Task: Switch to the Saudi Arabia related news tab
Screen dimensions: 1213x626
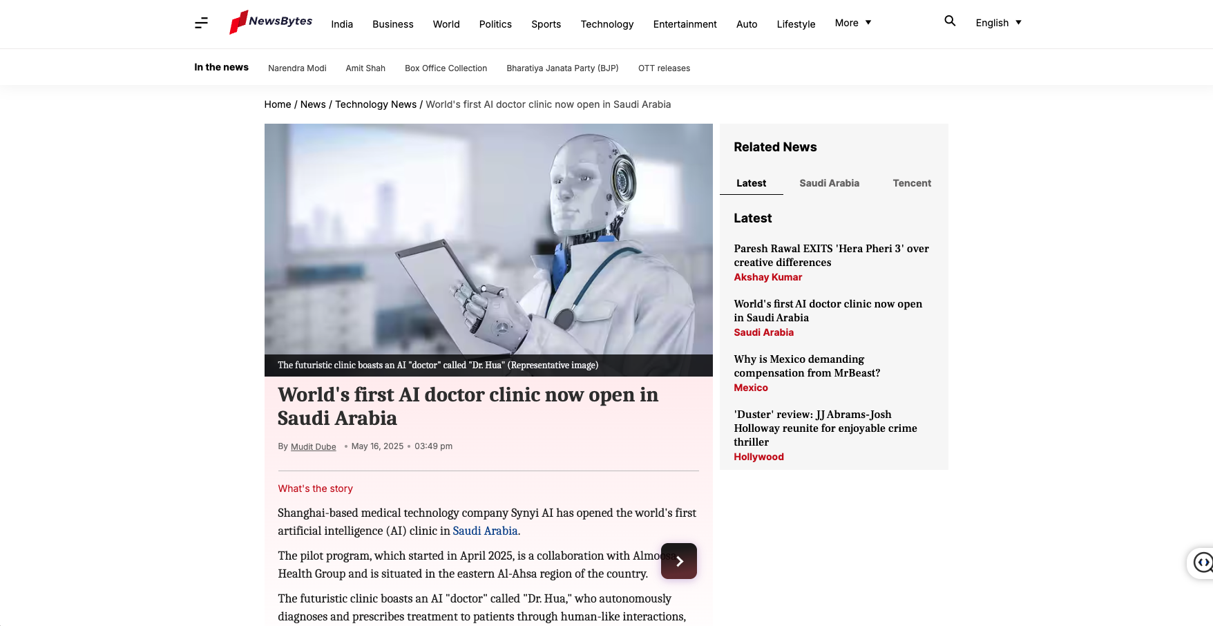Action: [x=829, y=183]
